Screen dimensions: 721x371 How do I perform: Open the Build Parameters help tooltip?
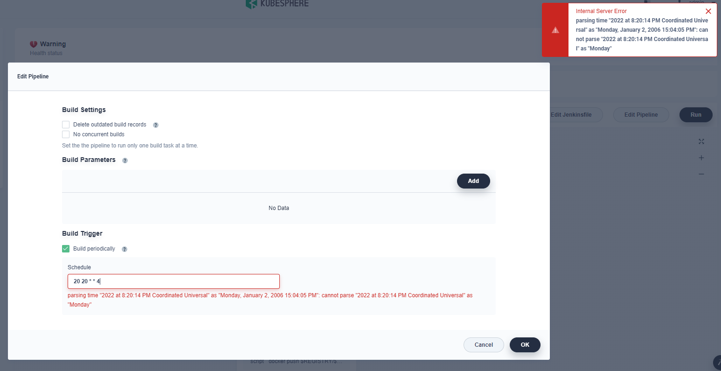click(x=125, y=160)
